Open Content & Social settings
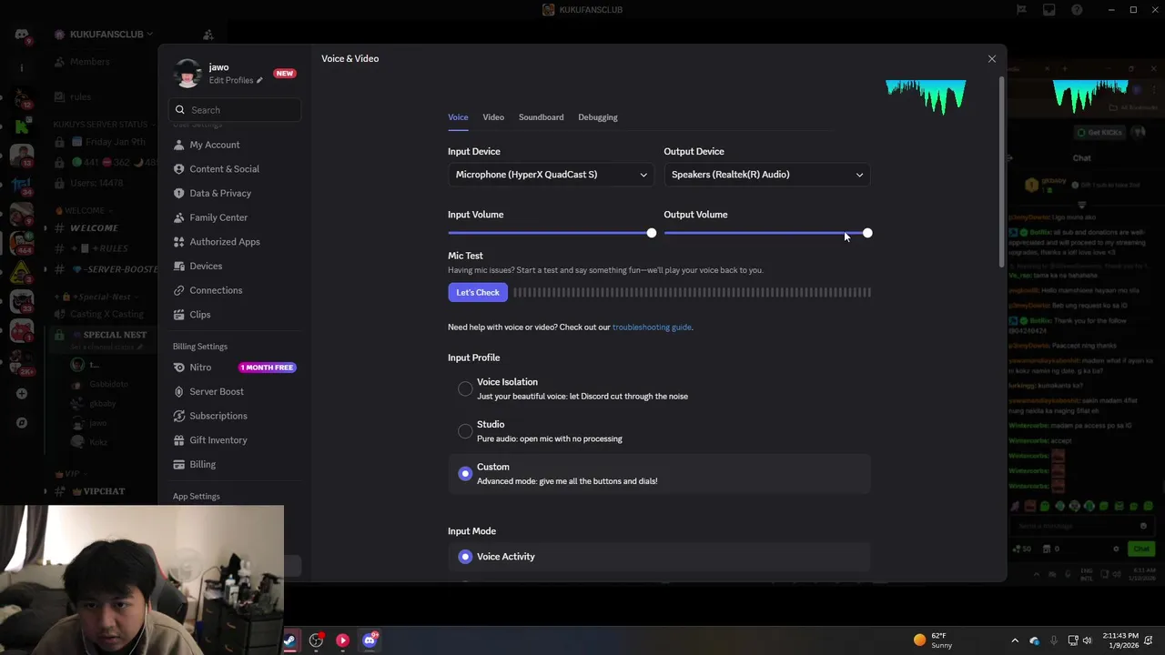 click(224, 169)
